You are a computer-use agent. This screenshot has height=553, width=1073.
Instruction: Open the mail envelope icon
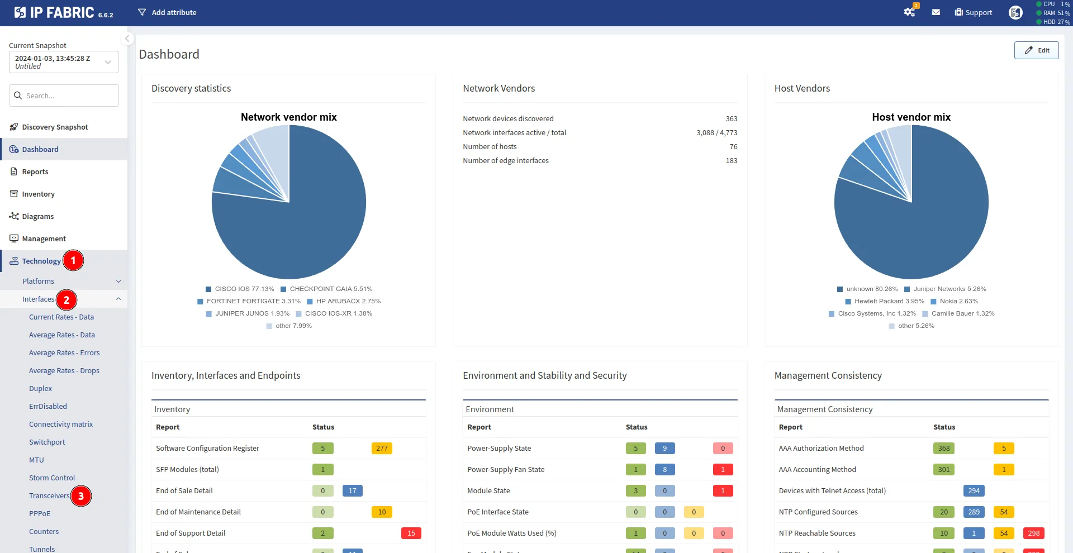click(936, 12)
